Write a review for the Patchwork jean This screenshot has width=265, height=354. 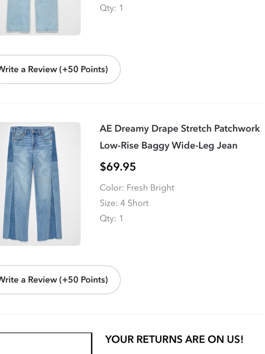(x=53, y=280)
